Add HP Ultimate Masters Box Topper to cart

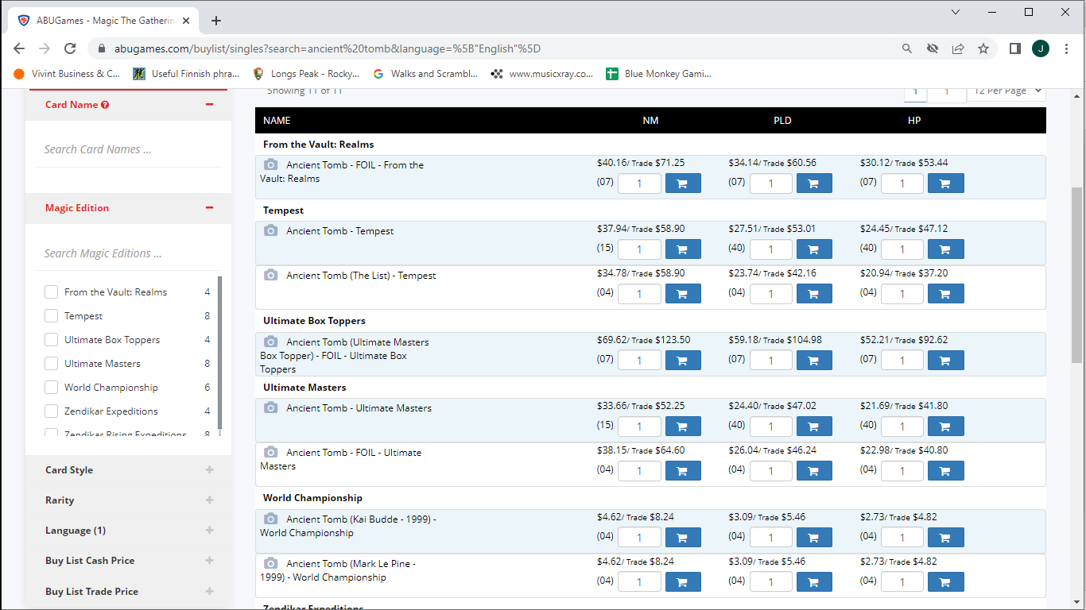pos(945,361)
